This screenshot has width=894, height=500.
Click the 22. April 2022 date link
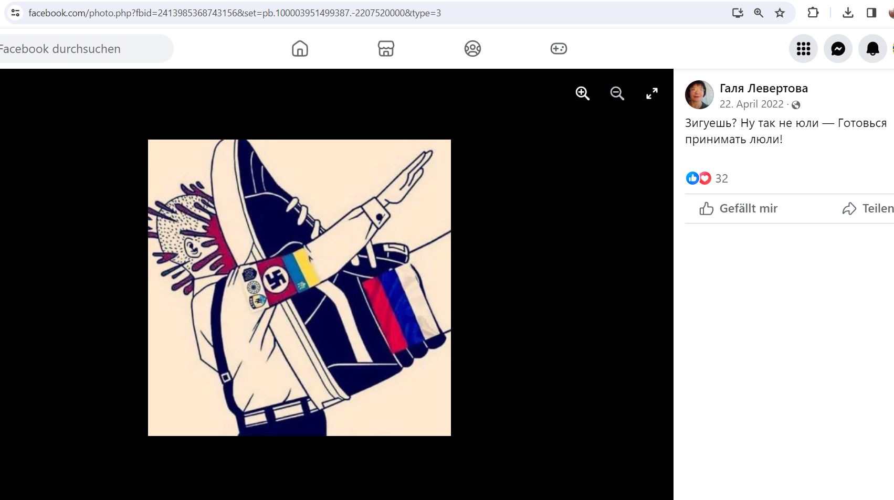751,104
